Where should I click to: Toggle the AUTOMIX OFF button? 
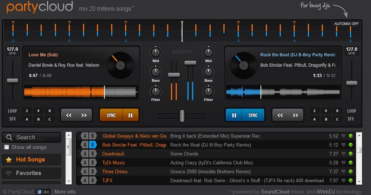(x=346, y=24)
